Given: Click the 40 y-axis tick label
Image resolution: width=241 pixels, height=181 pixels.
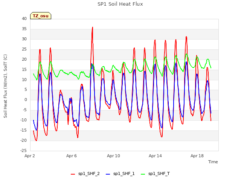Looking at the screenshot, I should [24, 18].
